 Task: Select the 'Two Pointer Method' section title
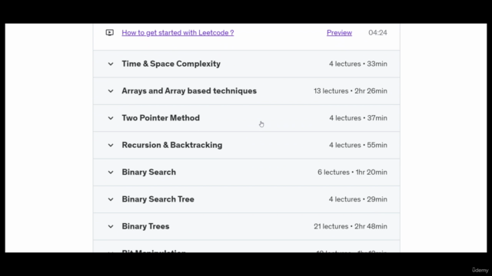(161, 118)
